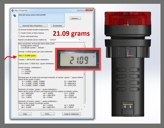Click the Options button
This screenshot has width=164, height=128.
(x=75, y=18)
